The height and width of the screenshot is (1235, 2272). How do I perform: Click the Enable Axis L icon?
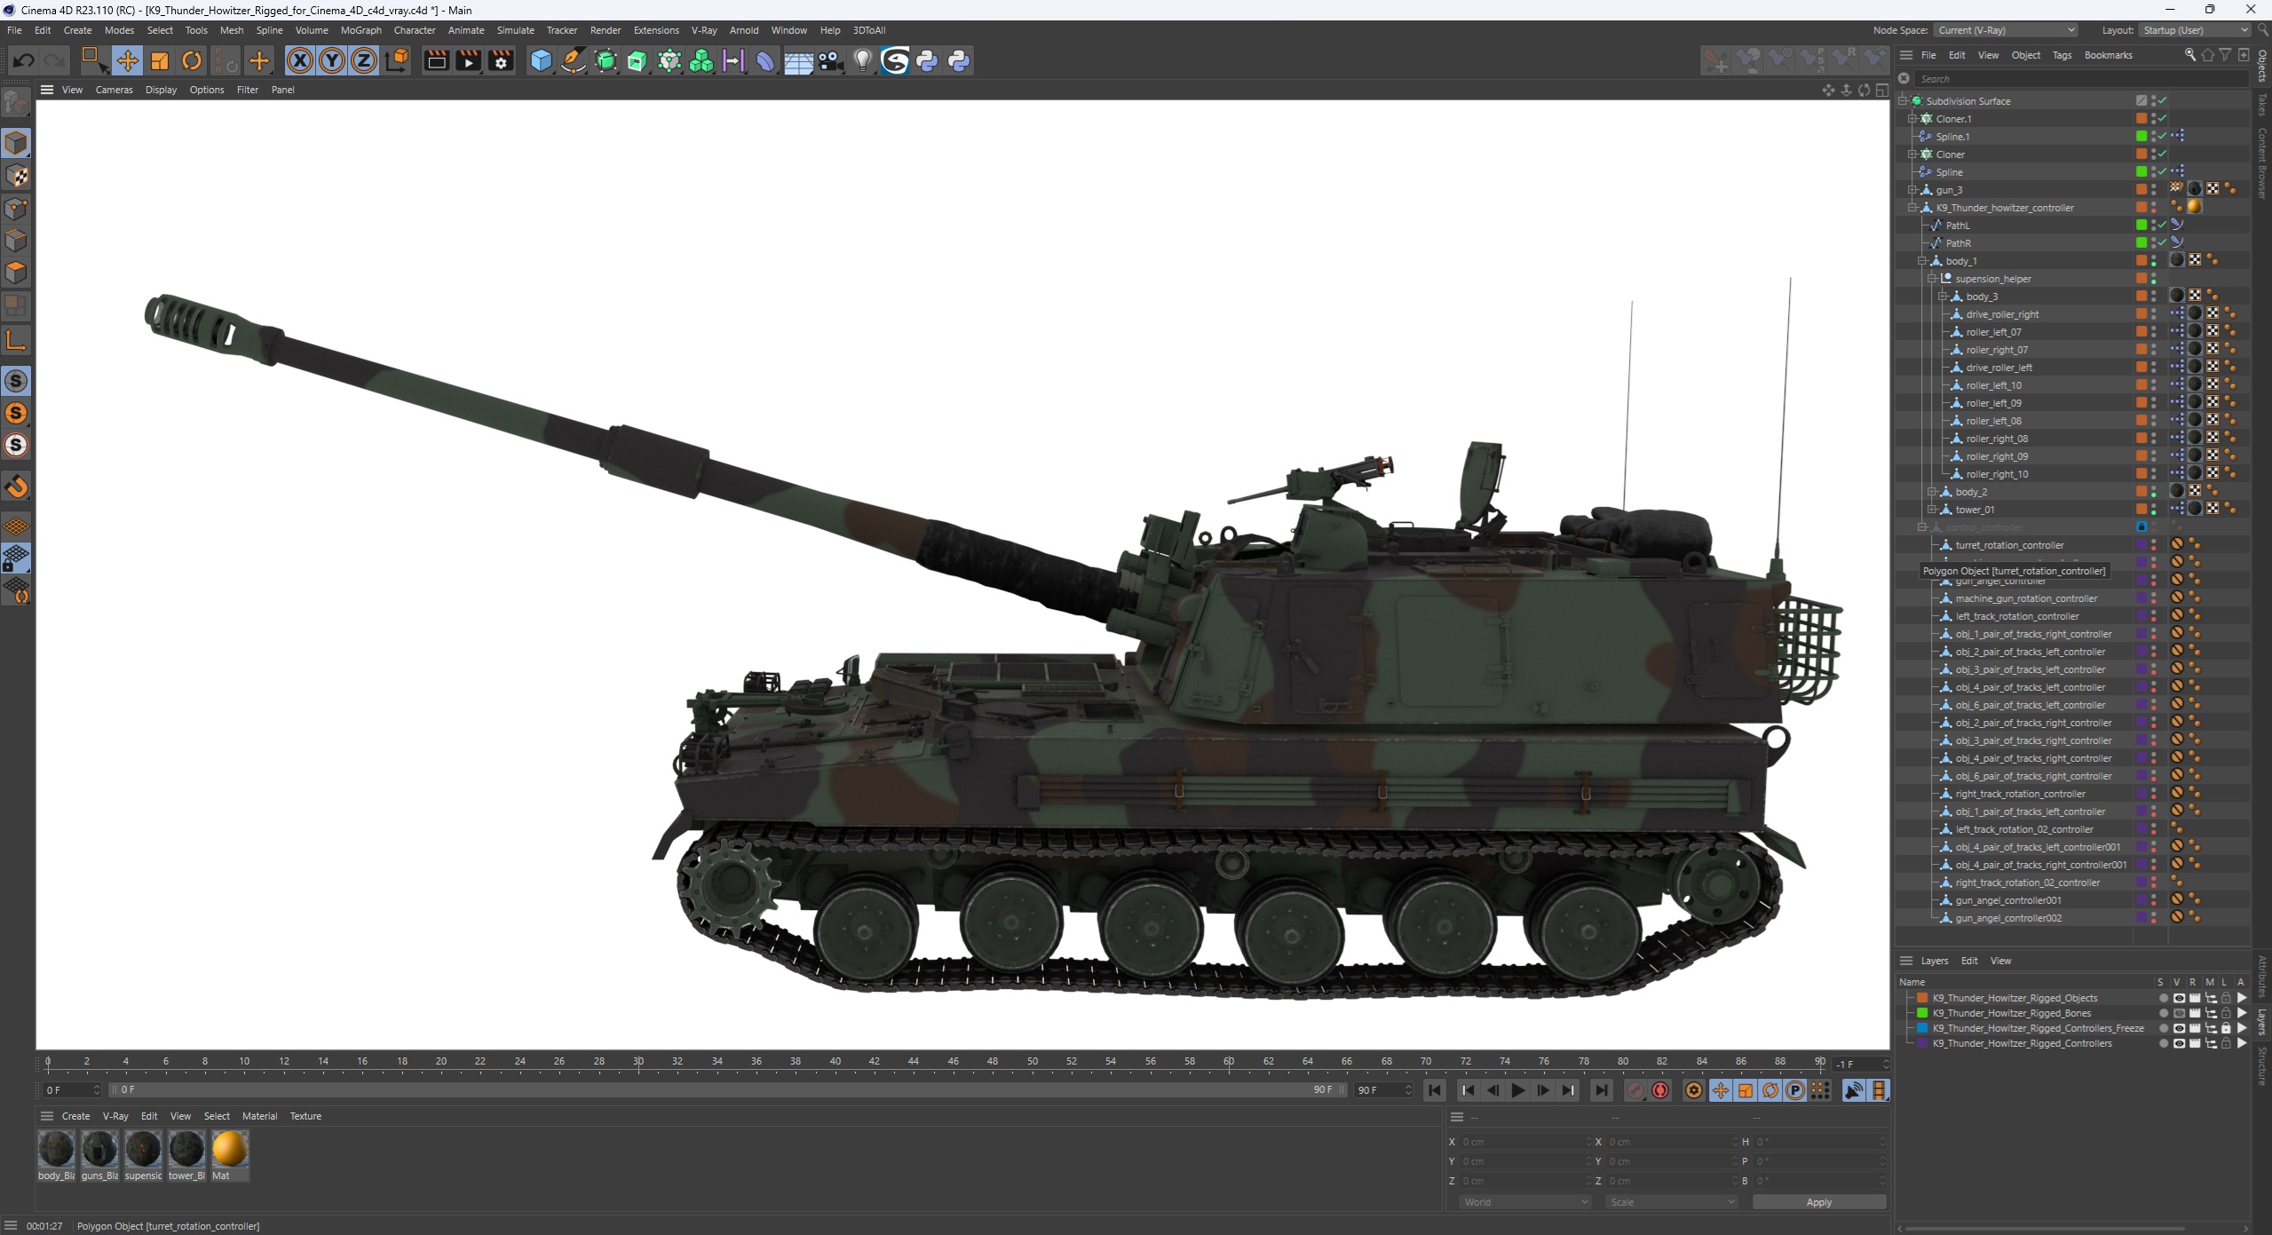[x=16, y=340]
